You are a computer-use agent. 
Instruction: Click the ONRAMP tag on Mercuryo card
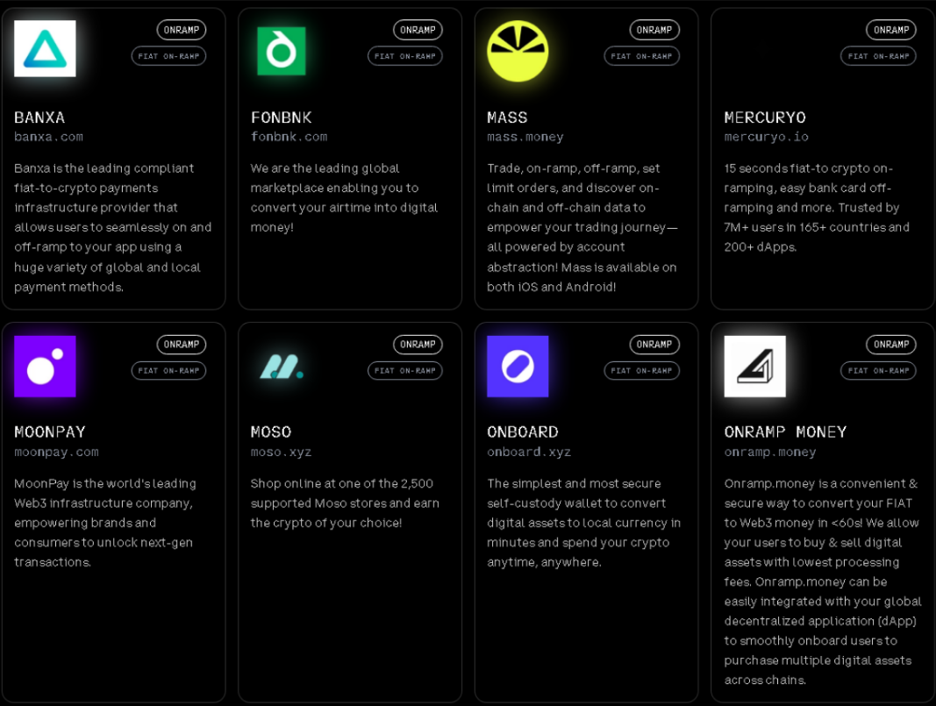(890, 30)
